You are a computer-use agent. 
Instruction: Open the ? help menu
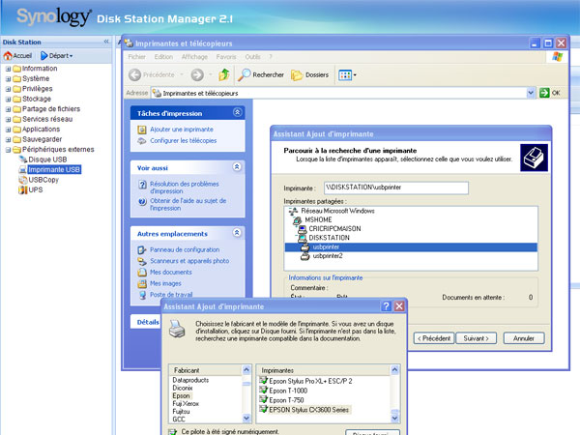(271, 57)
